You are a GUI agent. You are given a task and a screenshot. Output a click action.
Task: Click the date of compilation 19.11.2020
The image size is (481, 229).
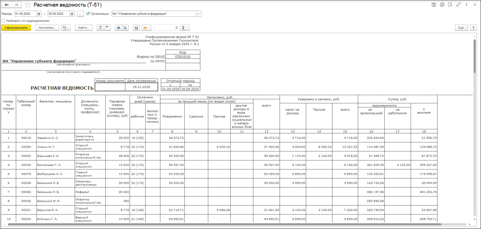tap(141, 87)
